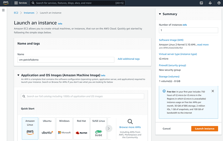The height and width of the screenshot is (141, 223).
Task: Click the t2.micro instance type text
Action: pos(164,59)
